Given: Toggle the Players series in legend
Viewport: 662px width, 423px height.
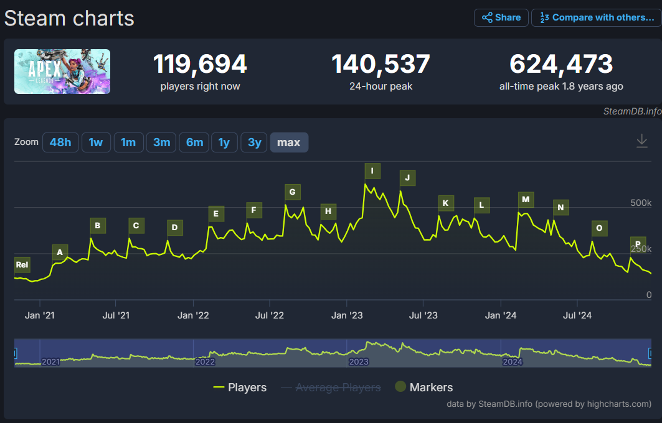Looking at the screenshot, I should 240,387.
